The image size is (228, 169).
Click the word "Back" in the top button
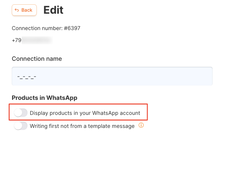click(x=27, y=10)
